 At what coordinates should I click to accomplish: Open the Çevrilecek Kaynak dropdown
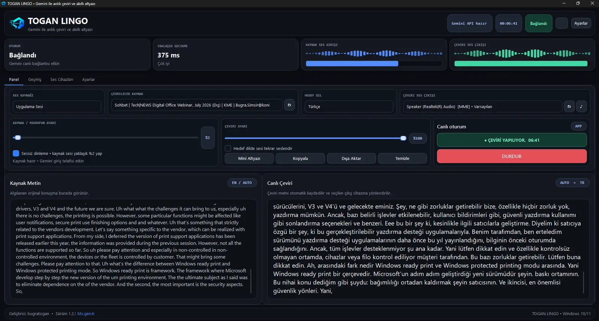click(x=197, y=105)
